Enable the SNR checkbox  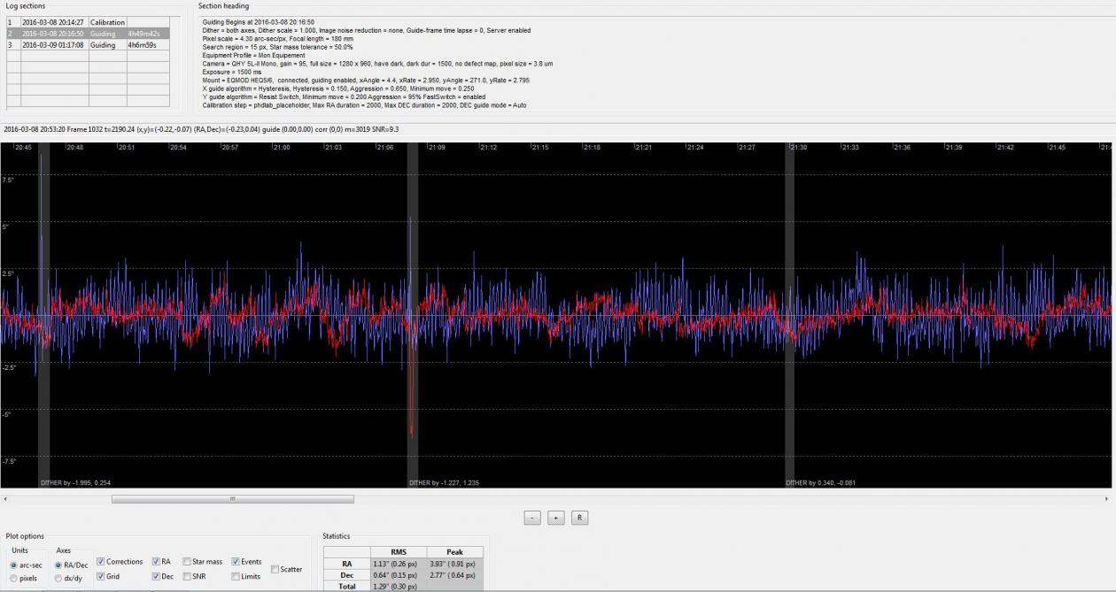coord(186,576)
